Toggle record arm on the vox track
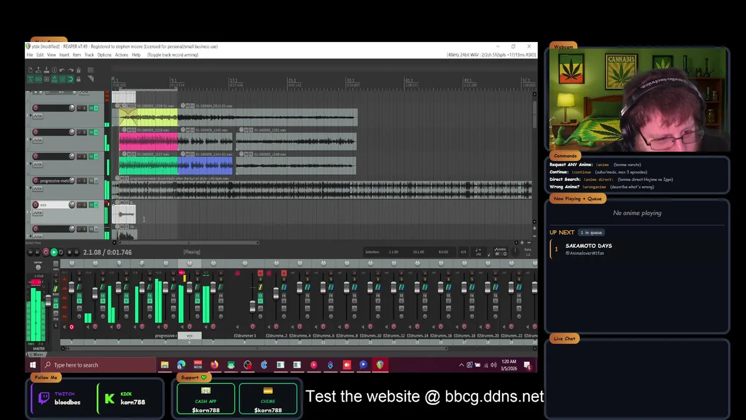This screenshot has height=420, width=746. (x=36, y=205)
